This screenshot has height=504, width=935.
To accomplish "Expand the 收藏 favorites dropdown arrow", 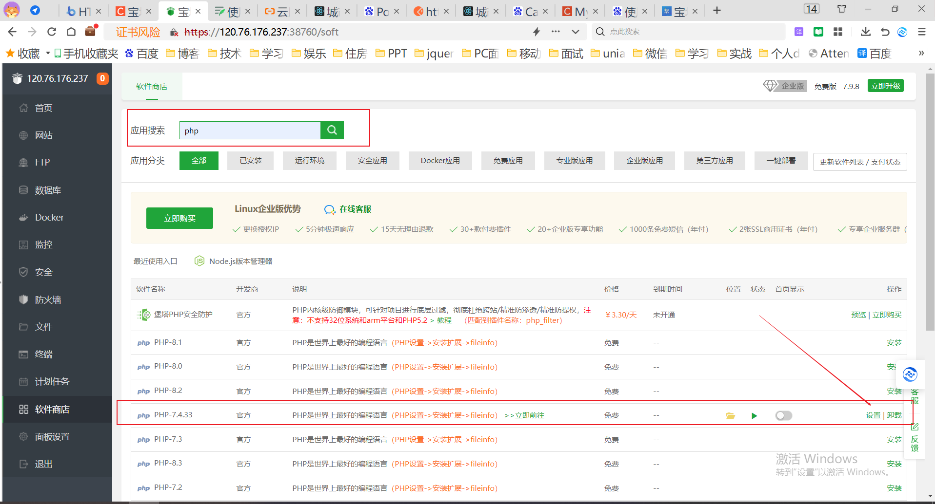I will click(48, 53).
